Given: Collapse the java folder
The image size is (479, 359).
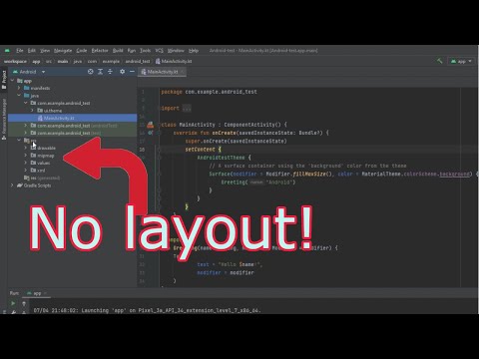Looking at the screenshot, I should click(19, 96).
